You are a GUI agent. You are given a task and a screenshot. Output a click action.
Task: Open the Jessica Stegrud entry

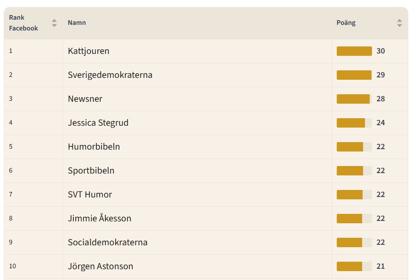pyautogui.click(x=98, y=123)
